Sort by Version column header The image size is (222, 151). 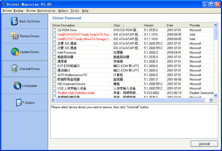(154, 25)
